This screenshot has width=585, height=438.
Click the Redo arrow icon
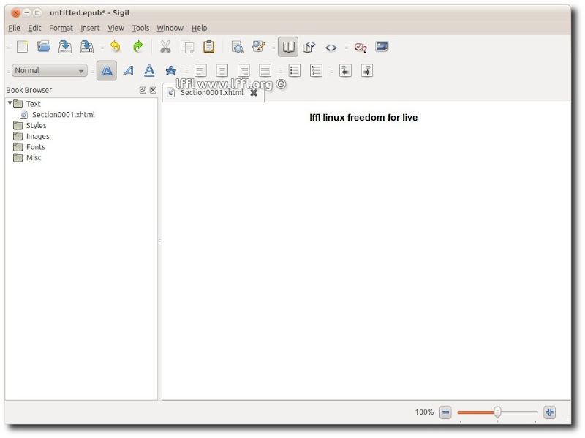(137, 47)
